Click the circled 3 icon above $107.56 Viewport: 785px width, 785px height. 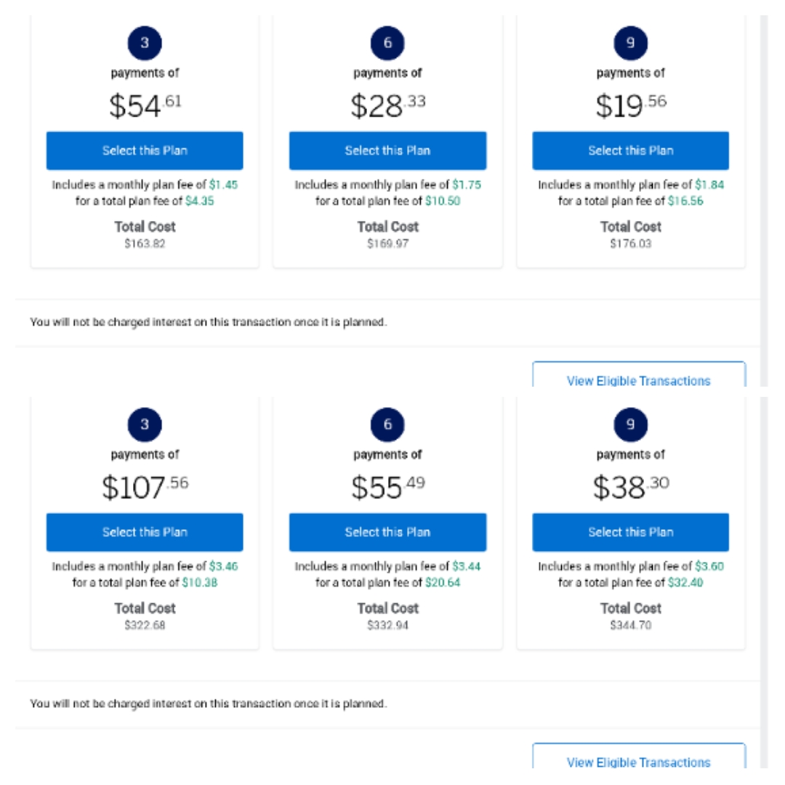(145, 424)
